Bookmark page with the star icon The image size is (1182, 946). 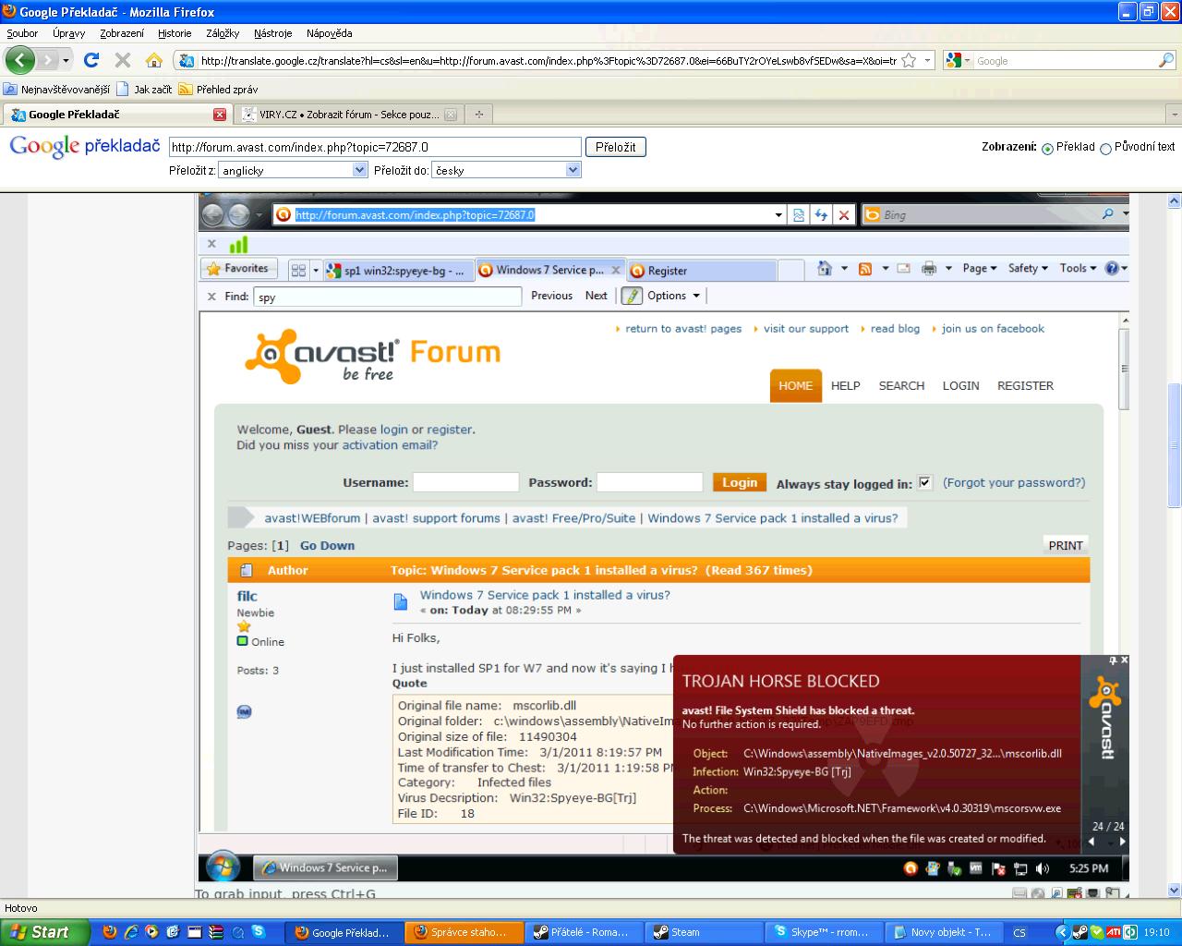pos(909,60)
